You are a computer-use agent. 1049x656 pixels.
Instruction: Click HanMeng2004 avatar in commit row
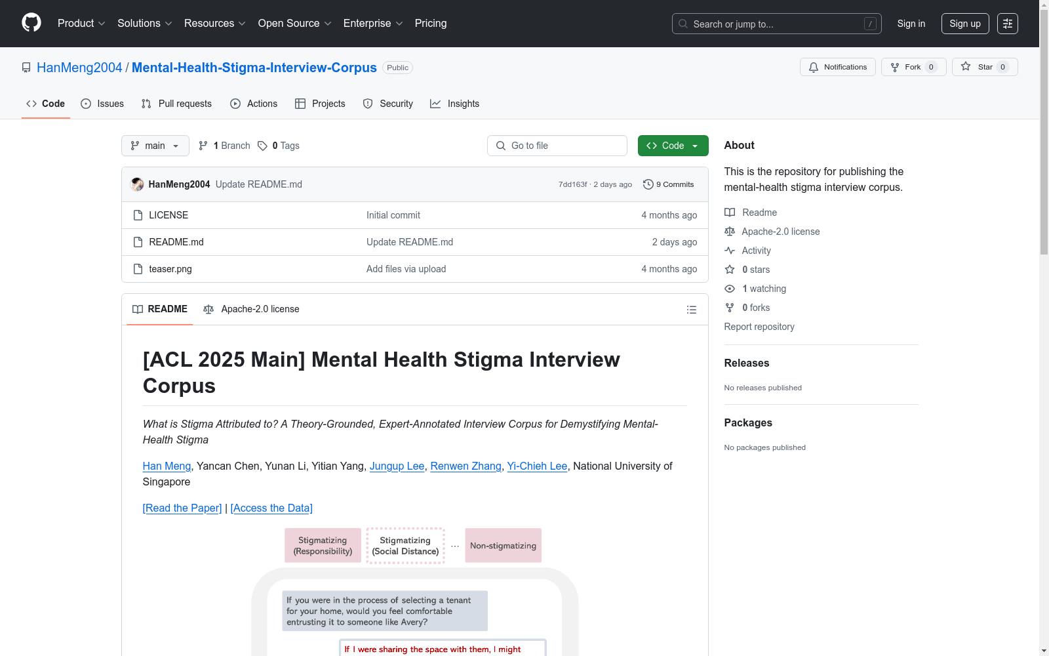tap(137, 184)
